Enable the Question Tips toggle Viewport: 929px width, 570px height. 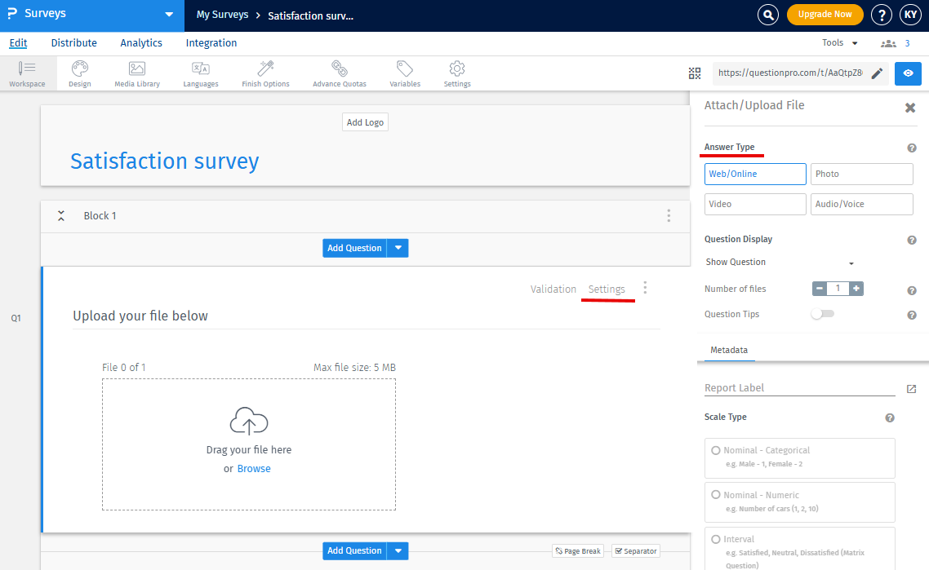pyautogui.click(x=822, y=314)
